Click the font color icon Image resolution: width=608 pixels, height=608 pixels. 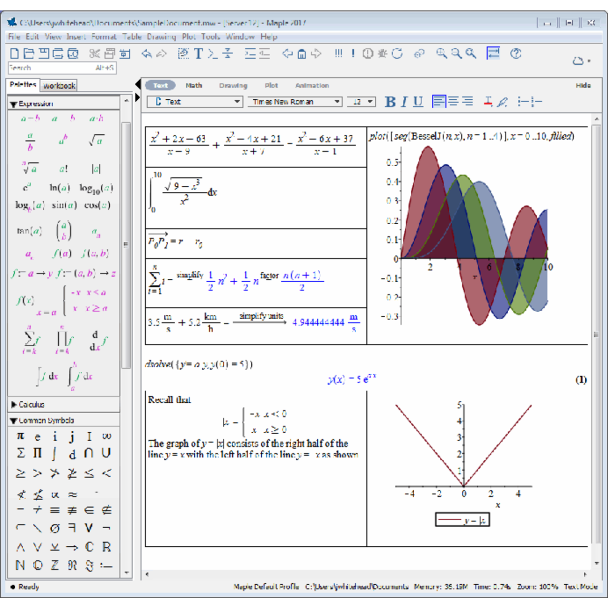pos(488,102)
